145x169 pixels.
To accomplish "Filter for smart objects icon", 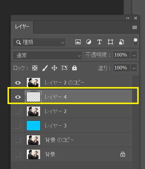I will pyautogui.click(x=121, y=42).
